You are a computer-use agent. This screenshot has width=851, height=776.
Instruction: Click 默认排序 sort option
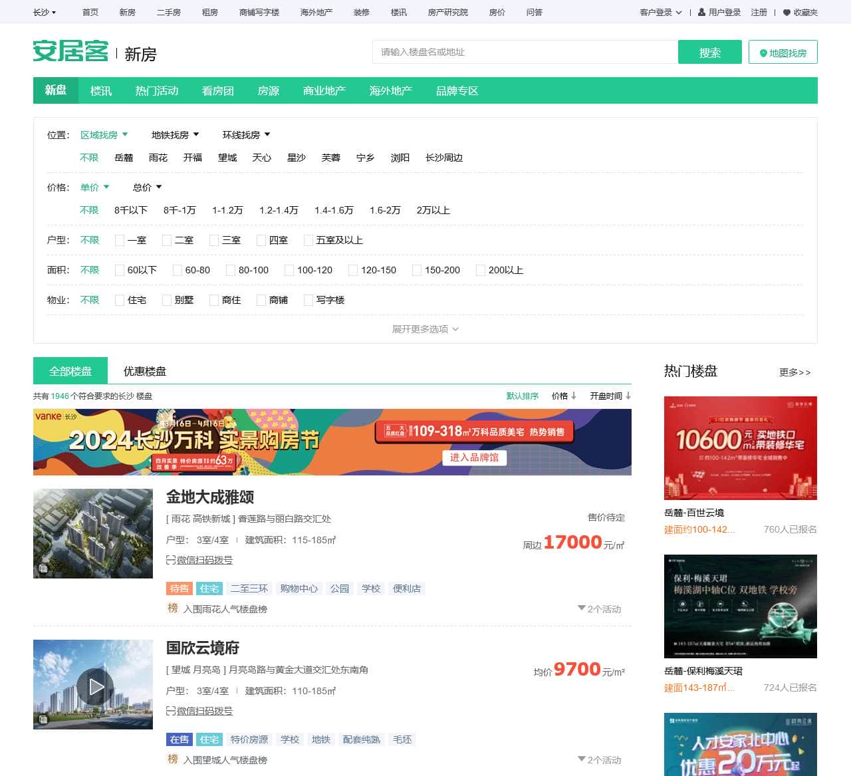click(x=523, y=396)
